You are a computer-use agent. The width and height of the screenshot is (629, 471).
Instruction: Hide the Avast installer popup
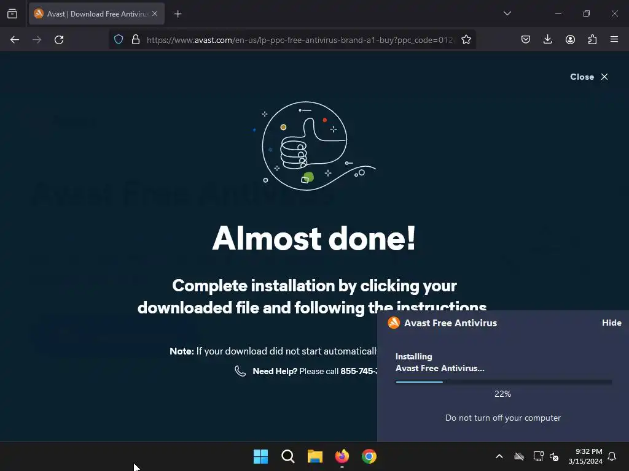611,323
